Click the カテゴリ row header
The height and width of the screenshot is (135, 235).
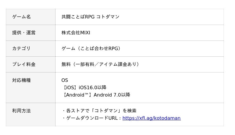(21, 48)
